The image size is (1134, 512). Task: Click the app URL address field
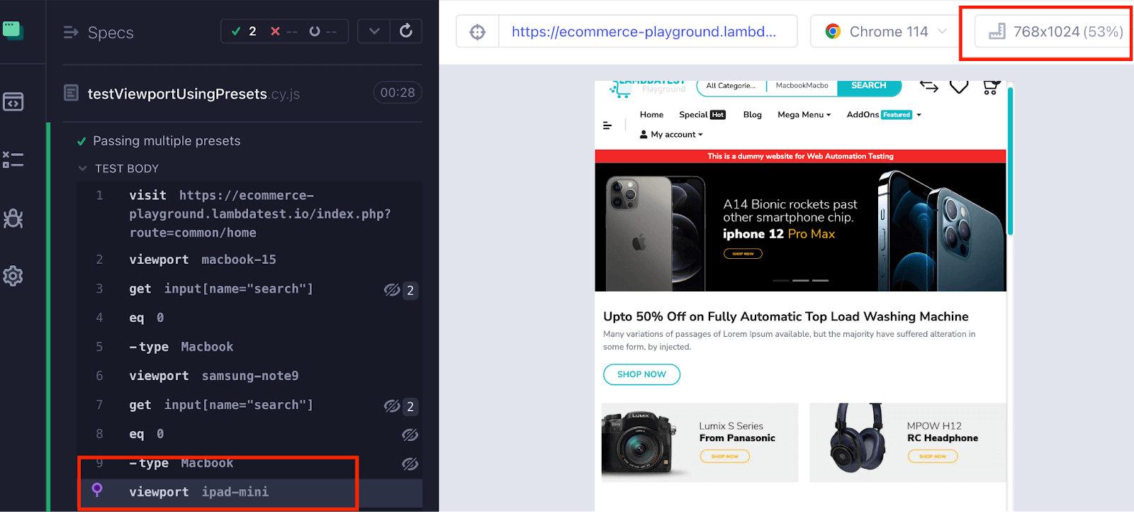(x=648, y=32)
